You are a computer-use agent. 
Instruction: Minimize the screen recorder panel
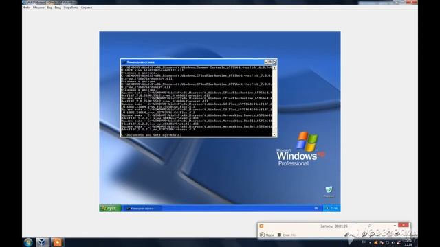coord(395,225)
